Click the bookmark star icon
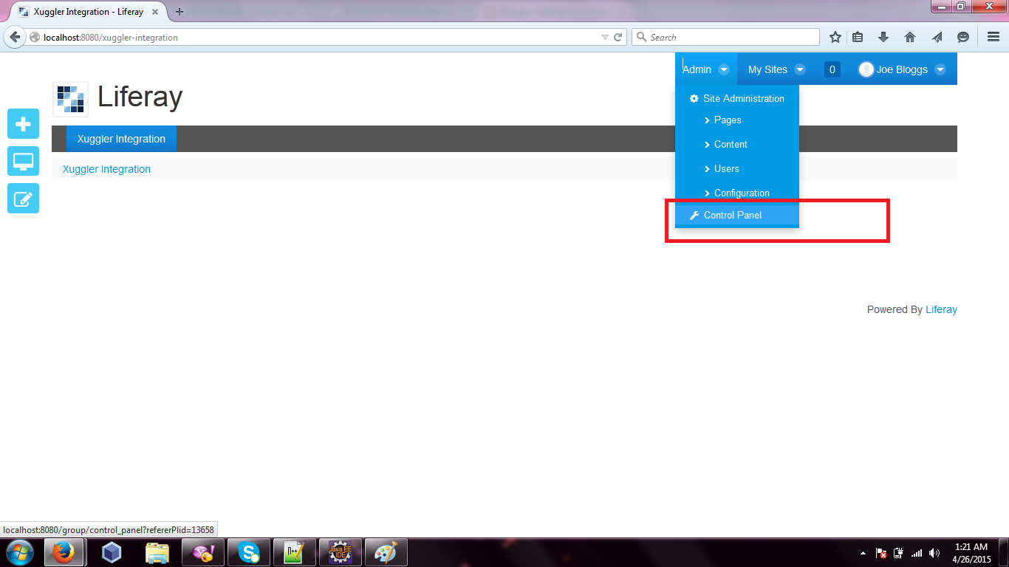The width and height of the screenshot is (1009, 567). tap(835, 36)
